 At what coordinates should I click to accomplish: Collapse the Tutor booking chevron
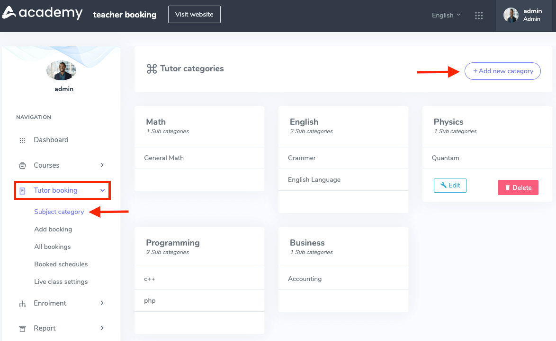coord(102,190)
